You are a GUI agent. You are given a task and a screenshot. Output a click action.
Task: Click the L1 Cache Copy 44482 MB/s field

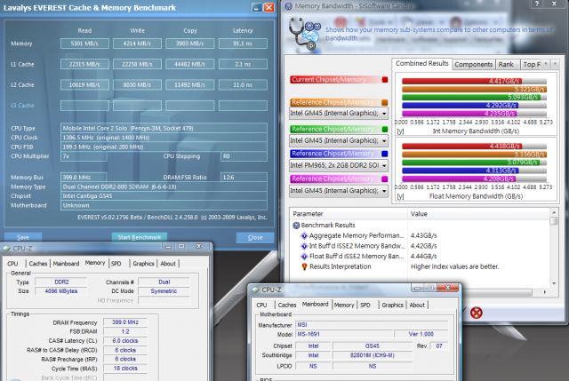point(189,64)
